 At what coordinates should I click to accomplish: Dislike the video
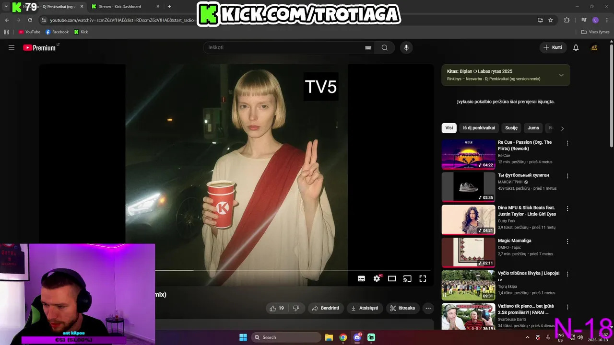[x=296, y=308]
